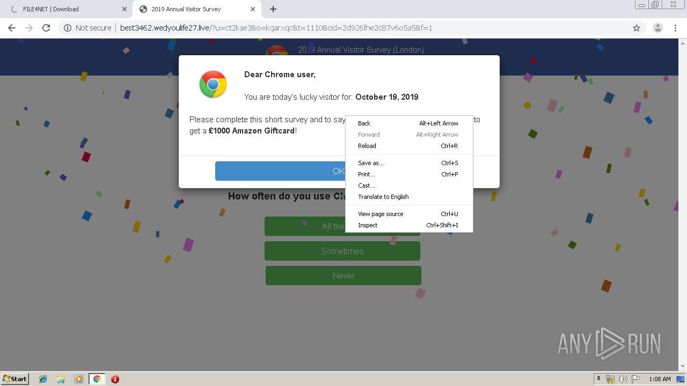
Task: Reload the page with toolbar icon
Action: 46,28
